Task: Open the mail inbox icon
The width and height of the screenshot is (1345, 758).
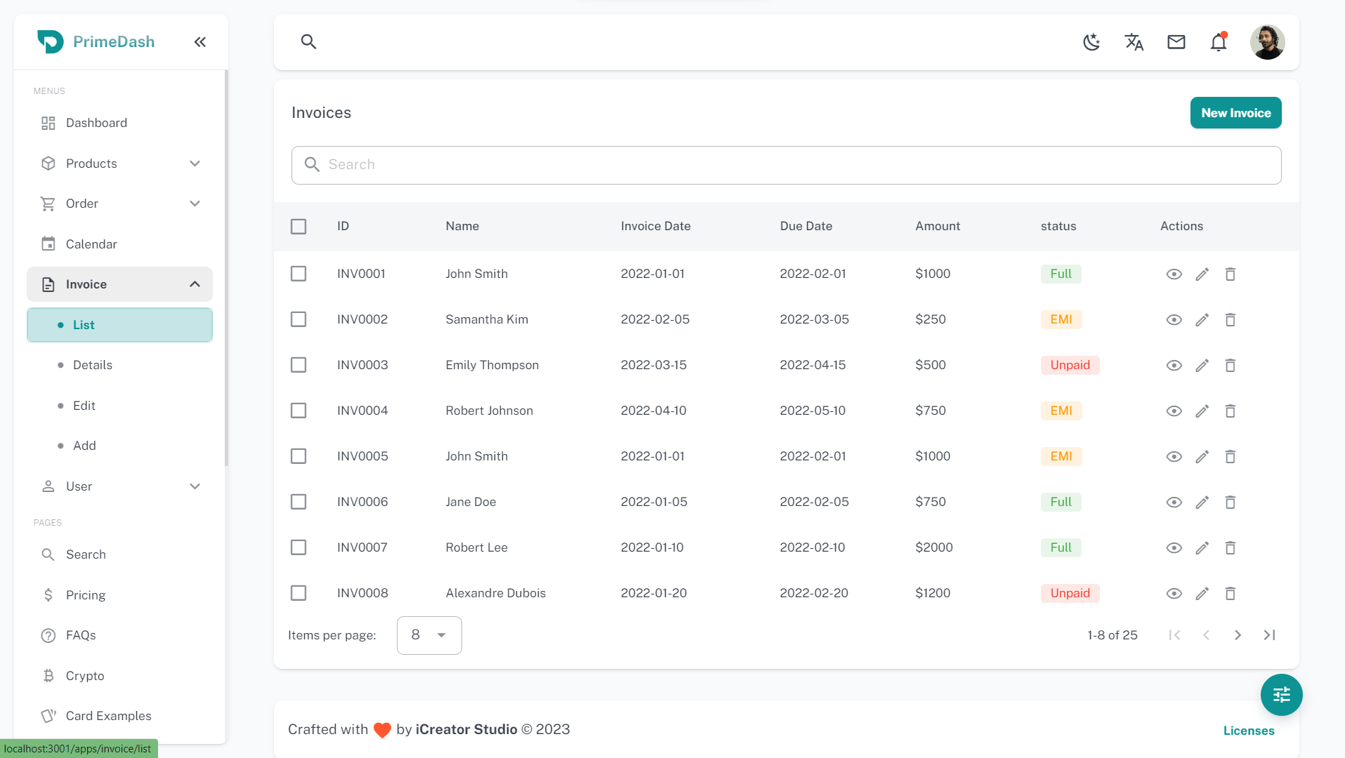Action: [1176, 42]
